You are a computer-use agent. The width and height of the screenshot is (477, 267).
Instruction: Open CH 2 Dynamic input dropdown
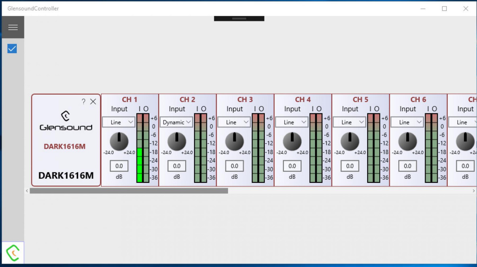click(176, 122)
